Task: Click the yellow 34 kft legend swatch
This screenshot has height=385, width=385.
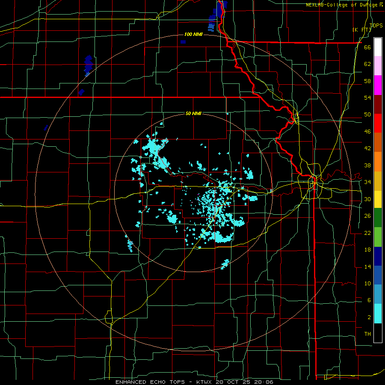Action: [x=378, y=199]
